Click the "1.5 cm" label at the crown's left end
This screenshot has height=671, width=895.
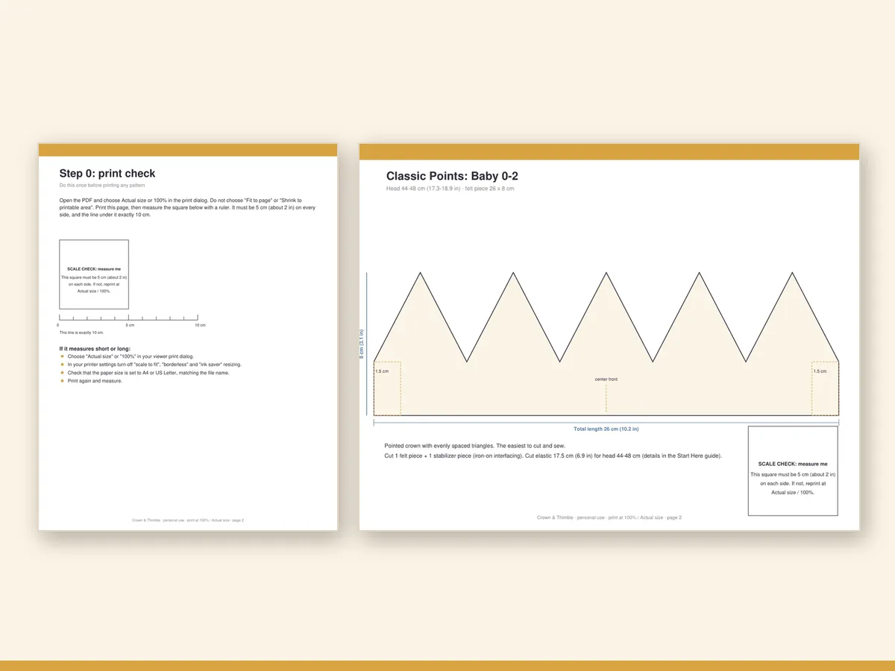382,371
